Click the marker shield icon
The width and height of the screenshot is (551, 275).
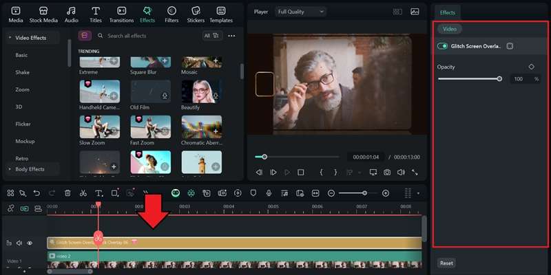click(x=253, y=193)
